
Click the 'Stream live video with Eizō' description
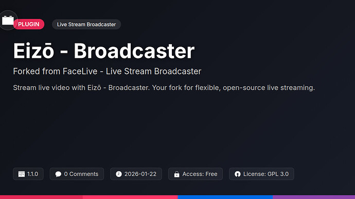coord(164,88)
